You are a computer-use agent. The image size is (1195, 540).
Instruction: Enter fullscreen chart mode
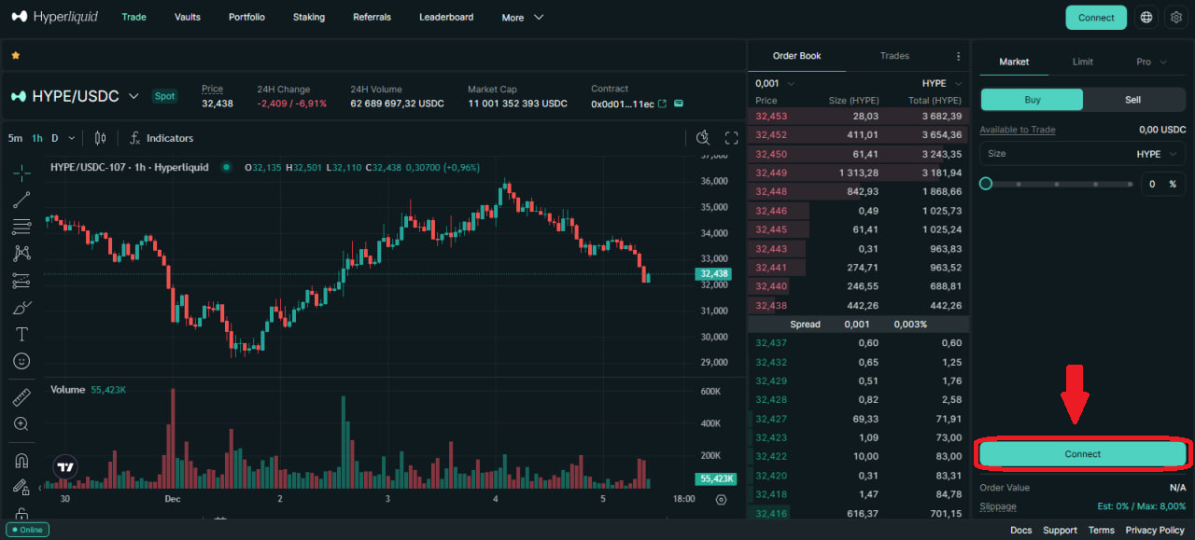coord(731,138)
